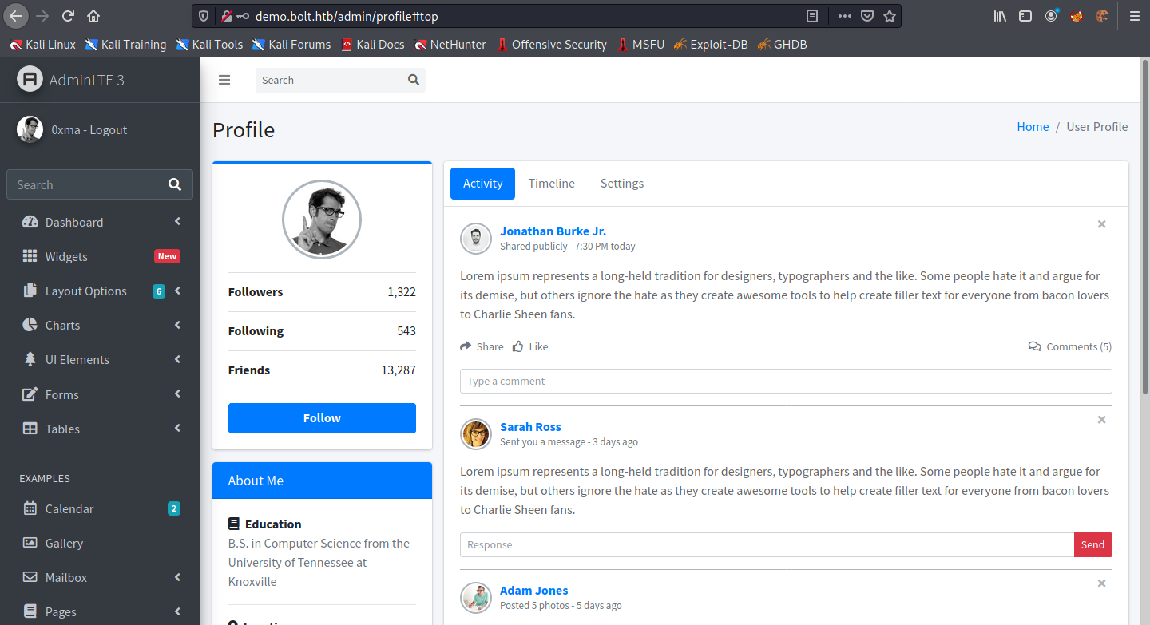
Task: Focus the sidebar Search field
Action: pos(82,184)
